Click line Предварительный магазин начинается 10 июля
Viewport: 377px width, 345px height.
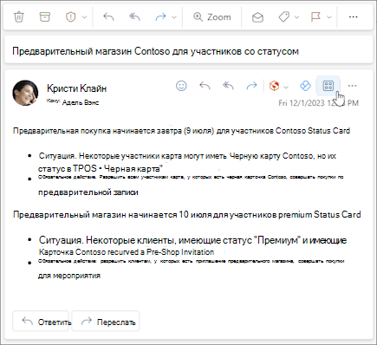pyautogui.click(x=187, y=215)
